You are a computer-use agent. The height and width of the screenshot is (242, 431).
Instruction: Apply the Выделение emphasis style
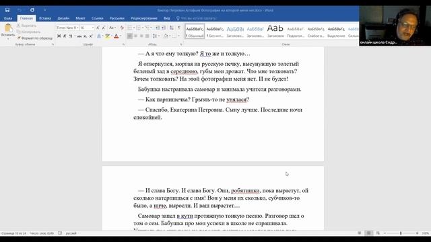336,31
